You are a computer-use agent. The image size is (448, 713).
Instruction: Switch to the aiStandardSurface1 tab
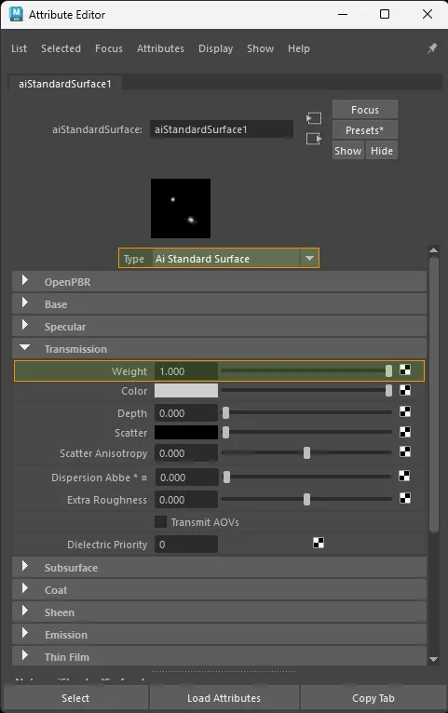tap(65, 84)
